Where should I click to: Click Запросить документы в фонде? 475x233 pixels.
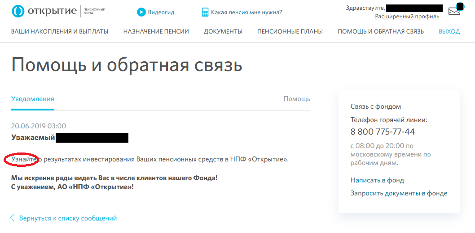(399, 193)
